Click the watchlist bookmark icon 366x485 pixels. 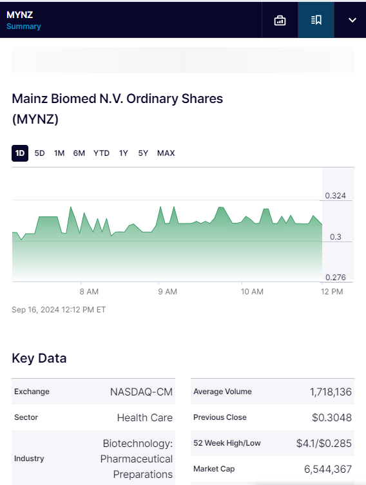[x=316, y=21]
